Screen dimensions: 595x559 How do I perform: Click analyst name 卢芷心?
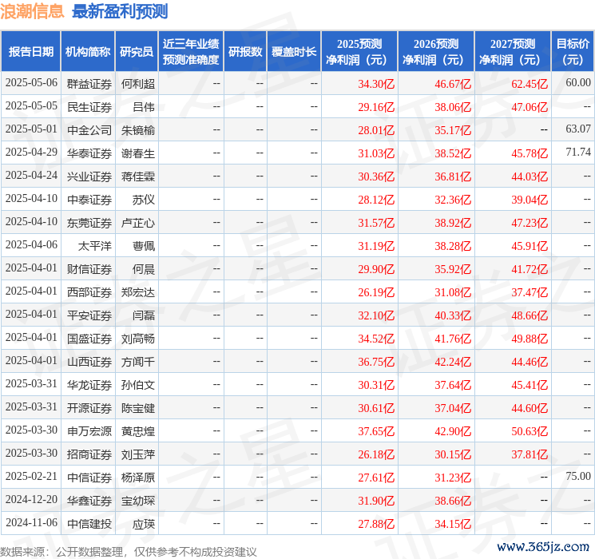(x=138, y=223)
